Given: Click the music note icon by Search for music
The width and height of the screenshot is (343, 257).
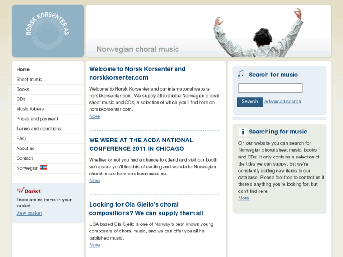Looking at the screenshot, I should pos(241,74).
